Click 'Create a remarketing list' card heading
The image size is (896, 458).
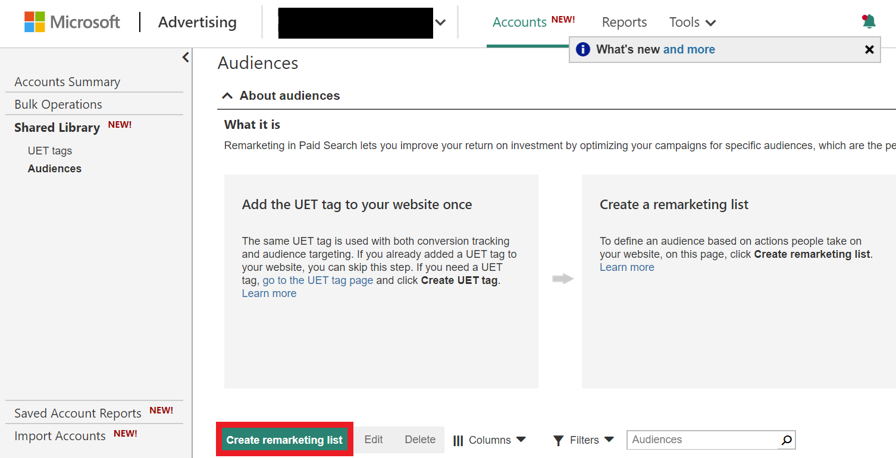tap(674, 204)
